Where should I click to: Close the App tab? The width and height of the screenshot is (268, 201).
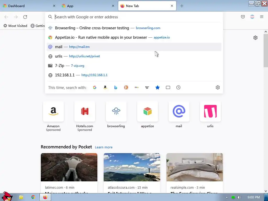(x=113, y=6)
